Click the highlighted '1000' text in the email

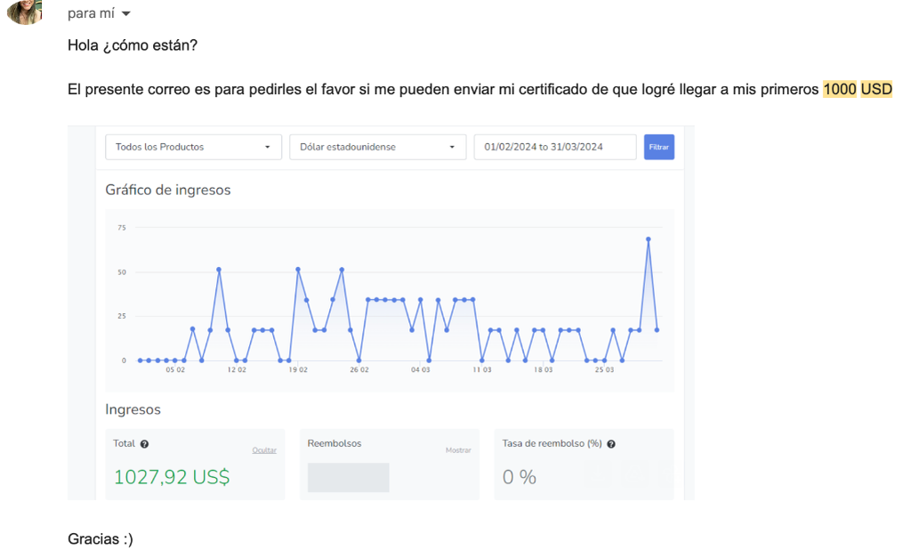click(x=839, y=89)
